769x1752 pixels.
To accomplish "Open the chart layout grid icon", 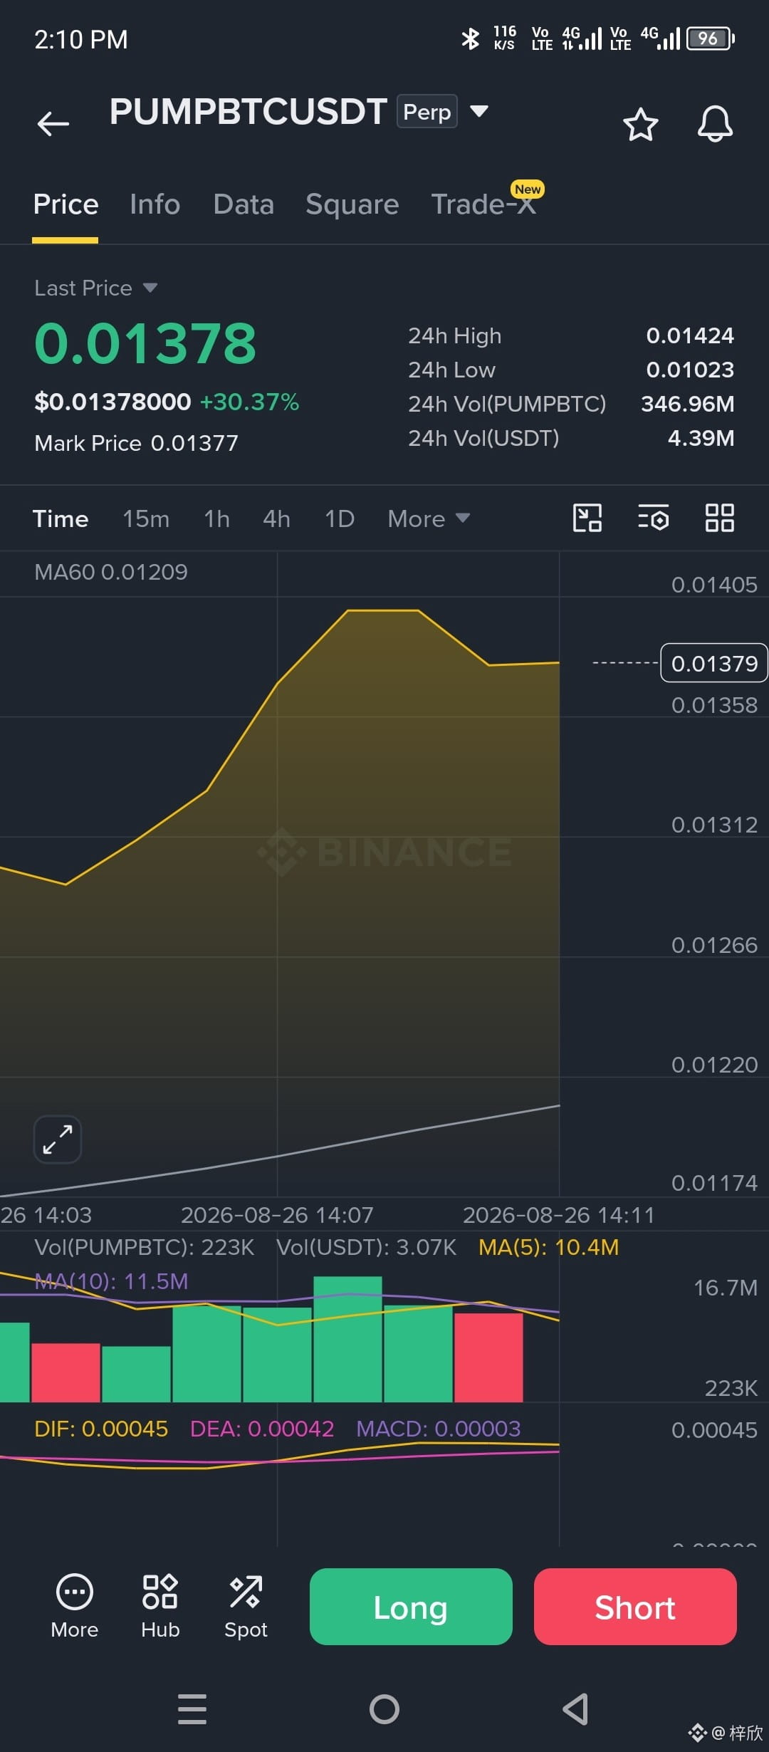I will (x=719, y=518).
